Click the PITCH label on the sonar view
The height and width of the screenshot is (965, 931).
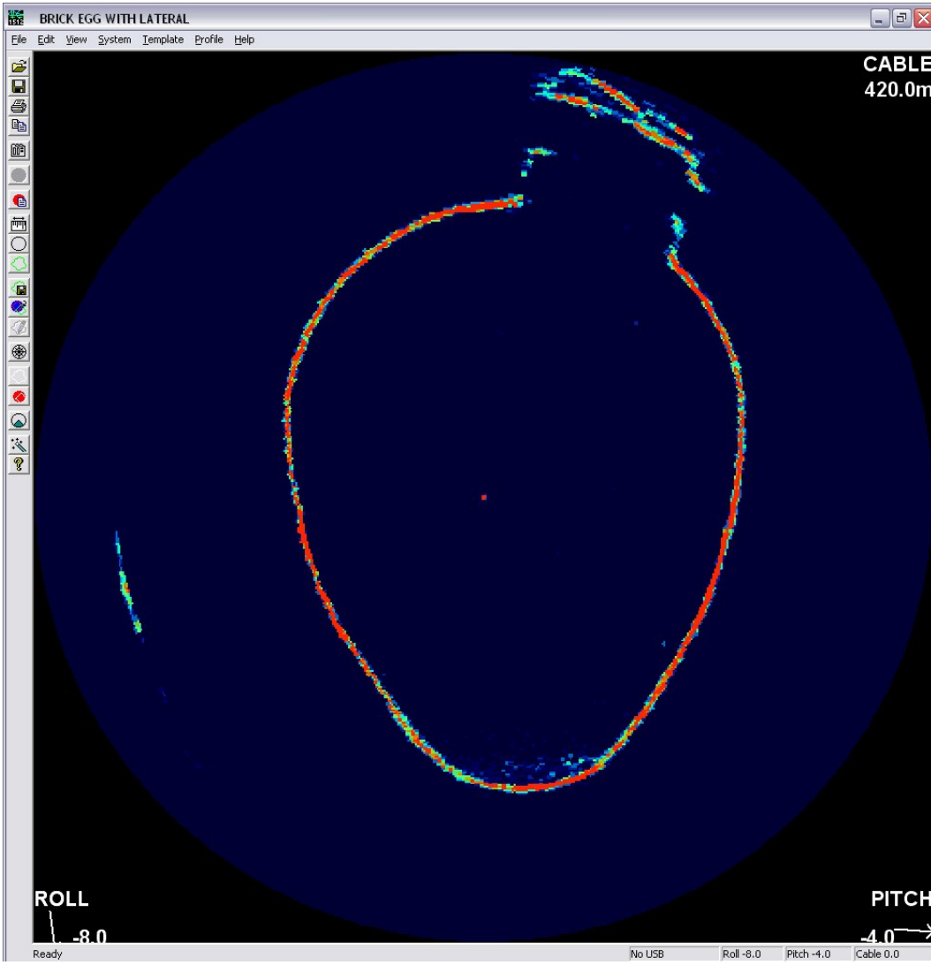tap(900, 899)
